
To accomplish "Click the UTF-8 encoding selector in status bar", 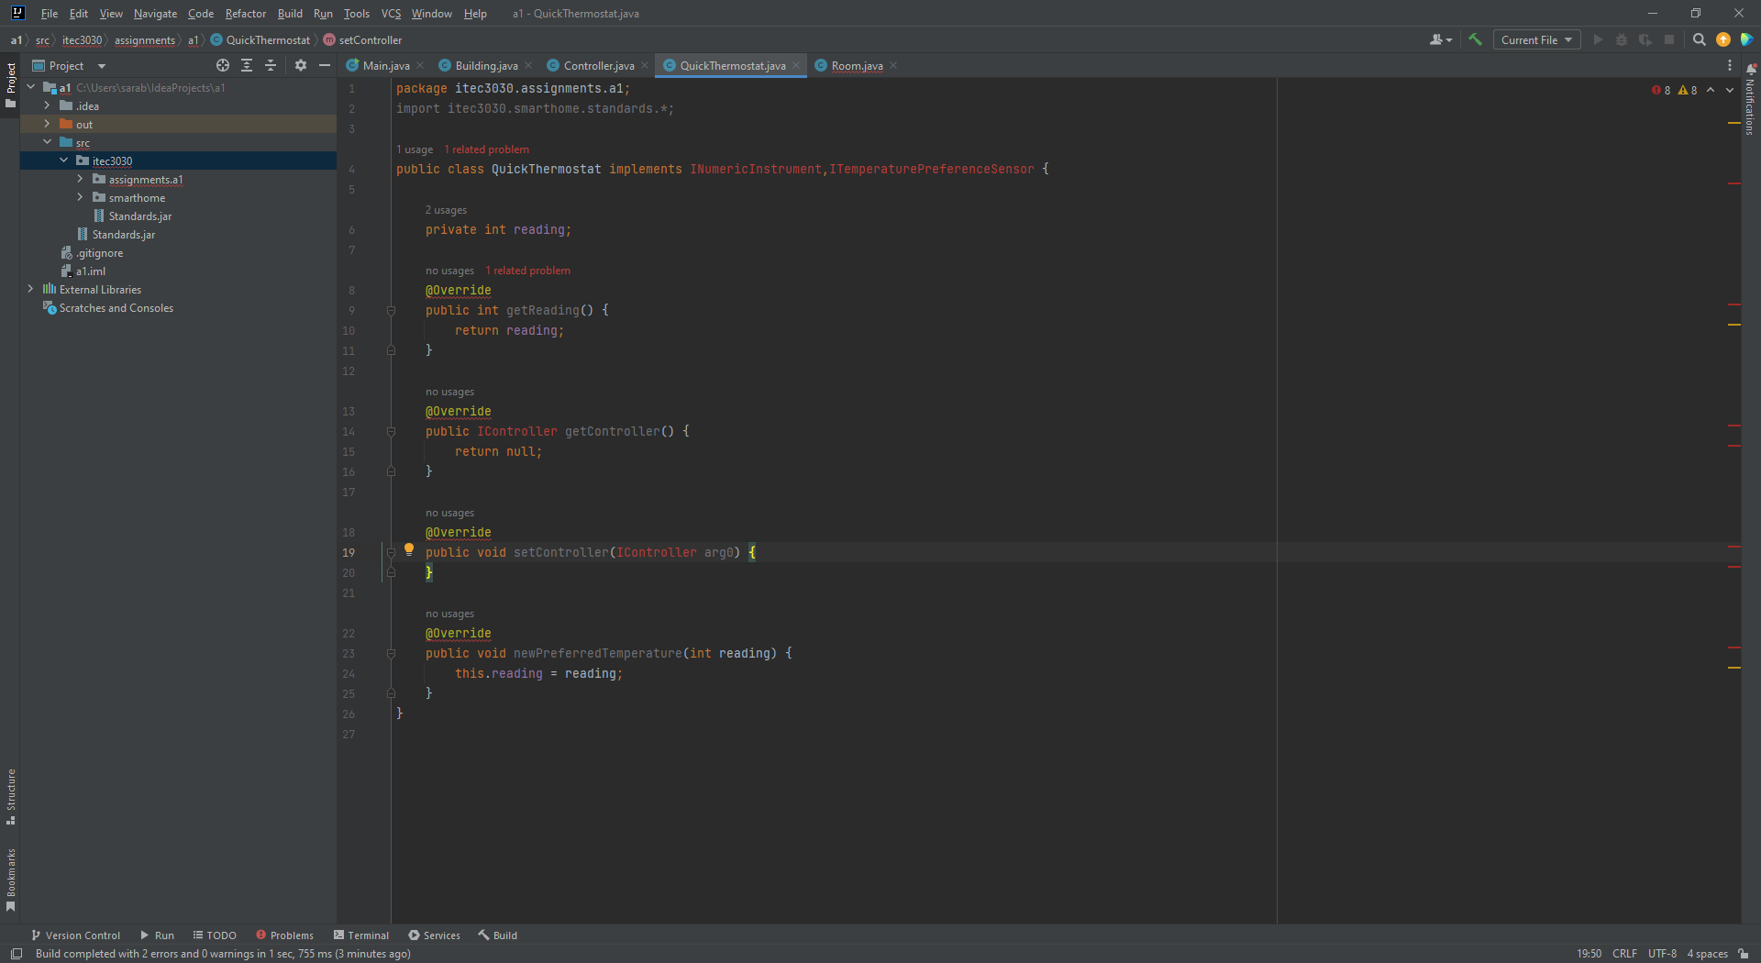I will (x=1661, y=953).
